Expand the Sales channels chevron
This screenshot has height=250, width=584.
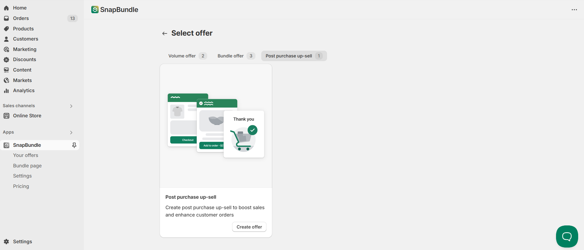[71, 106]
